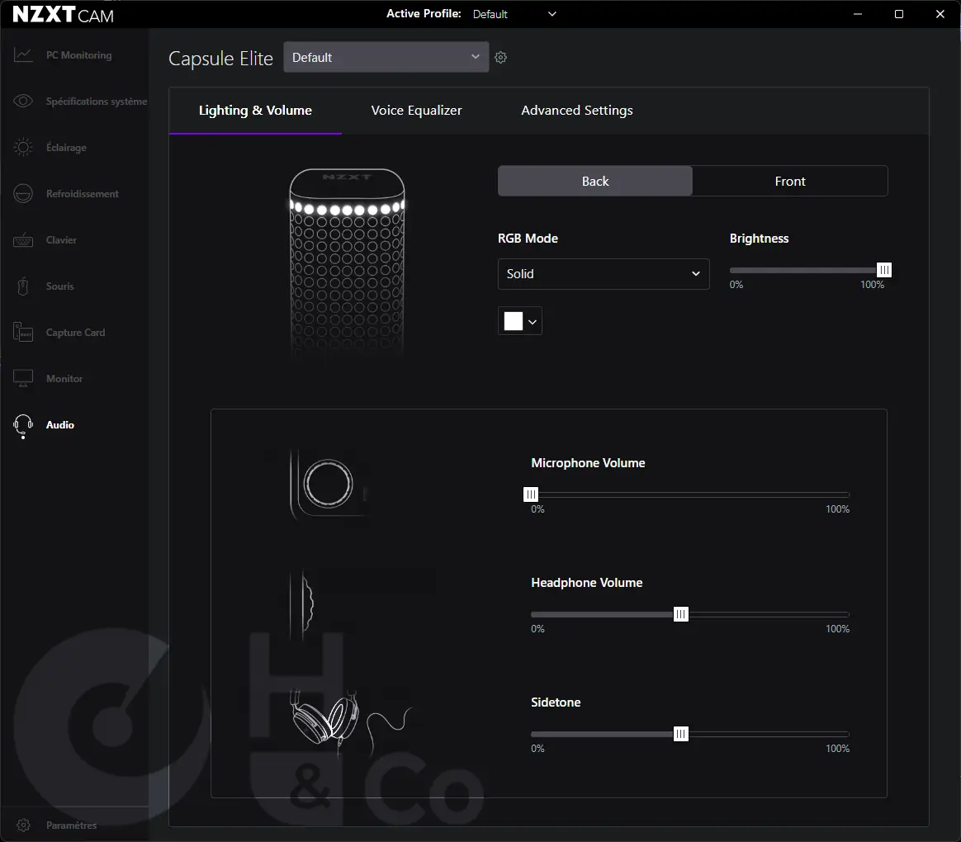Click the microphone knob illustration
961x842 pixels.
pyautogui.click(x=328, y=484)
